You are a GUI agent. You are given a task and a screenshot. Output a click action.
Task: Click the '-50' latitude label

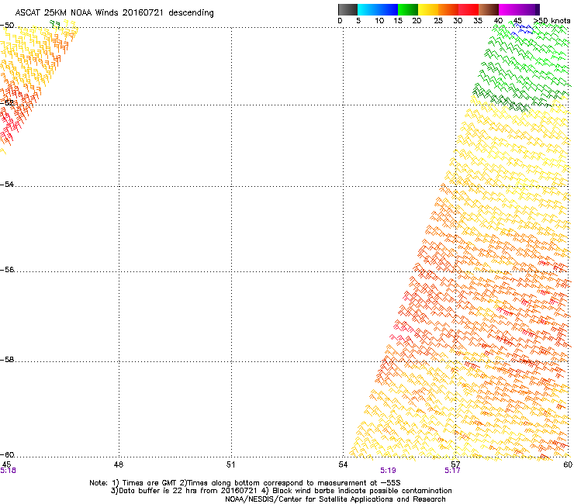(x=7, y=26)
